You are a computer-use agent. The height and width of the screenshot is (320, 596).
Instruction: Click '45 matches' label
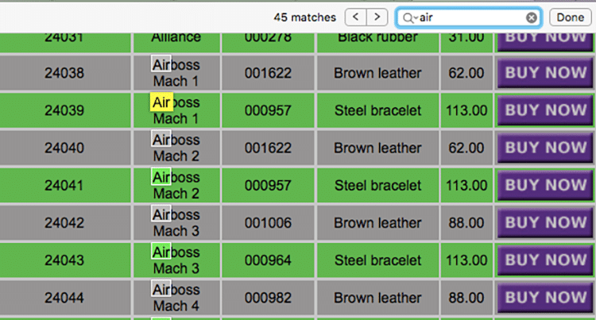305,17
